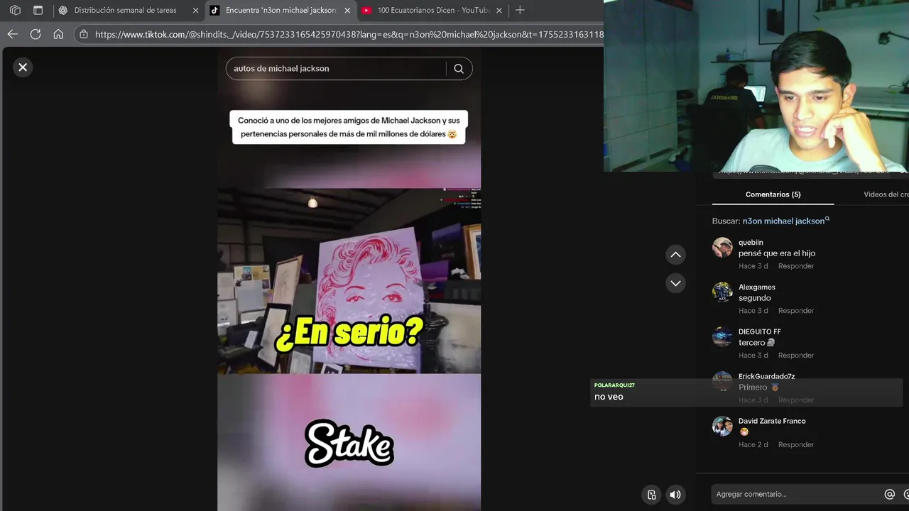Open David Zarate Franco's profile avatar
Image resolution: width=909 pixels, height=511 pixels.
click(722, 426)
